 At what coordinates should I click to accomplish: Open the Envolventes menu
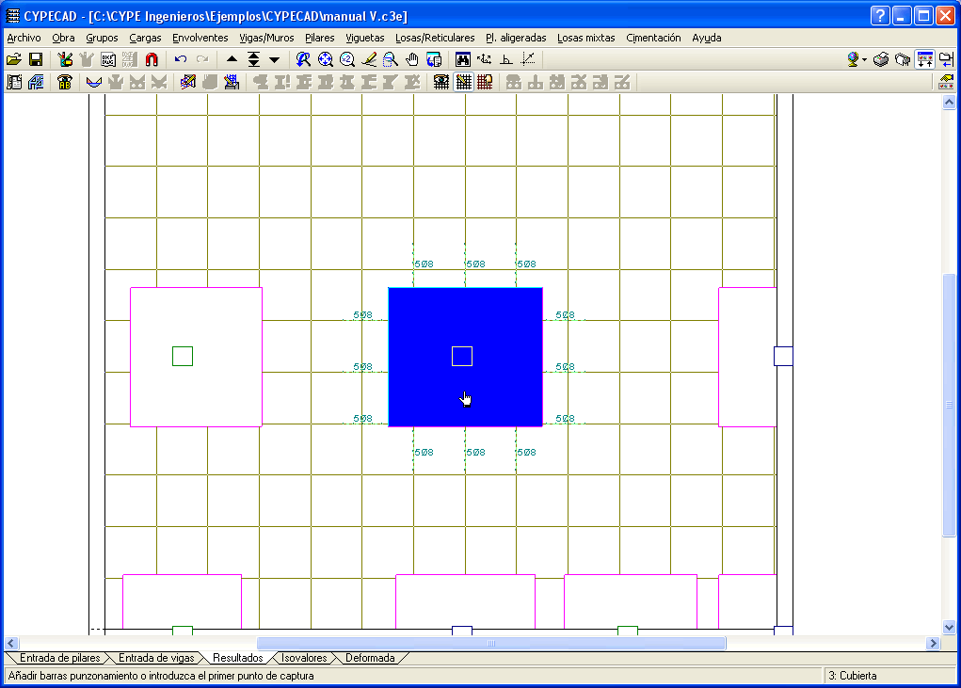click(x=200, y=38)
